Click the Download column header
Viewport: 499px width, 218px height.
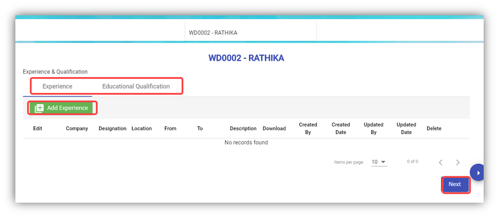pos(274,128)
